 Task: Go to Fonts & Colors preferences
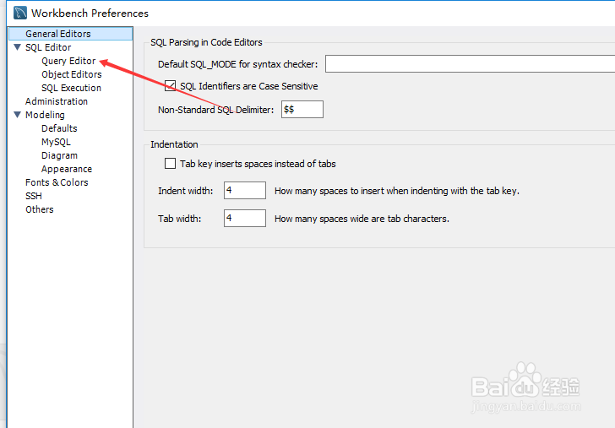pyautogui.click(x=57, y=182)
